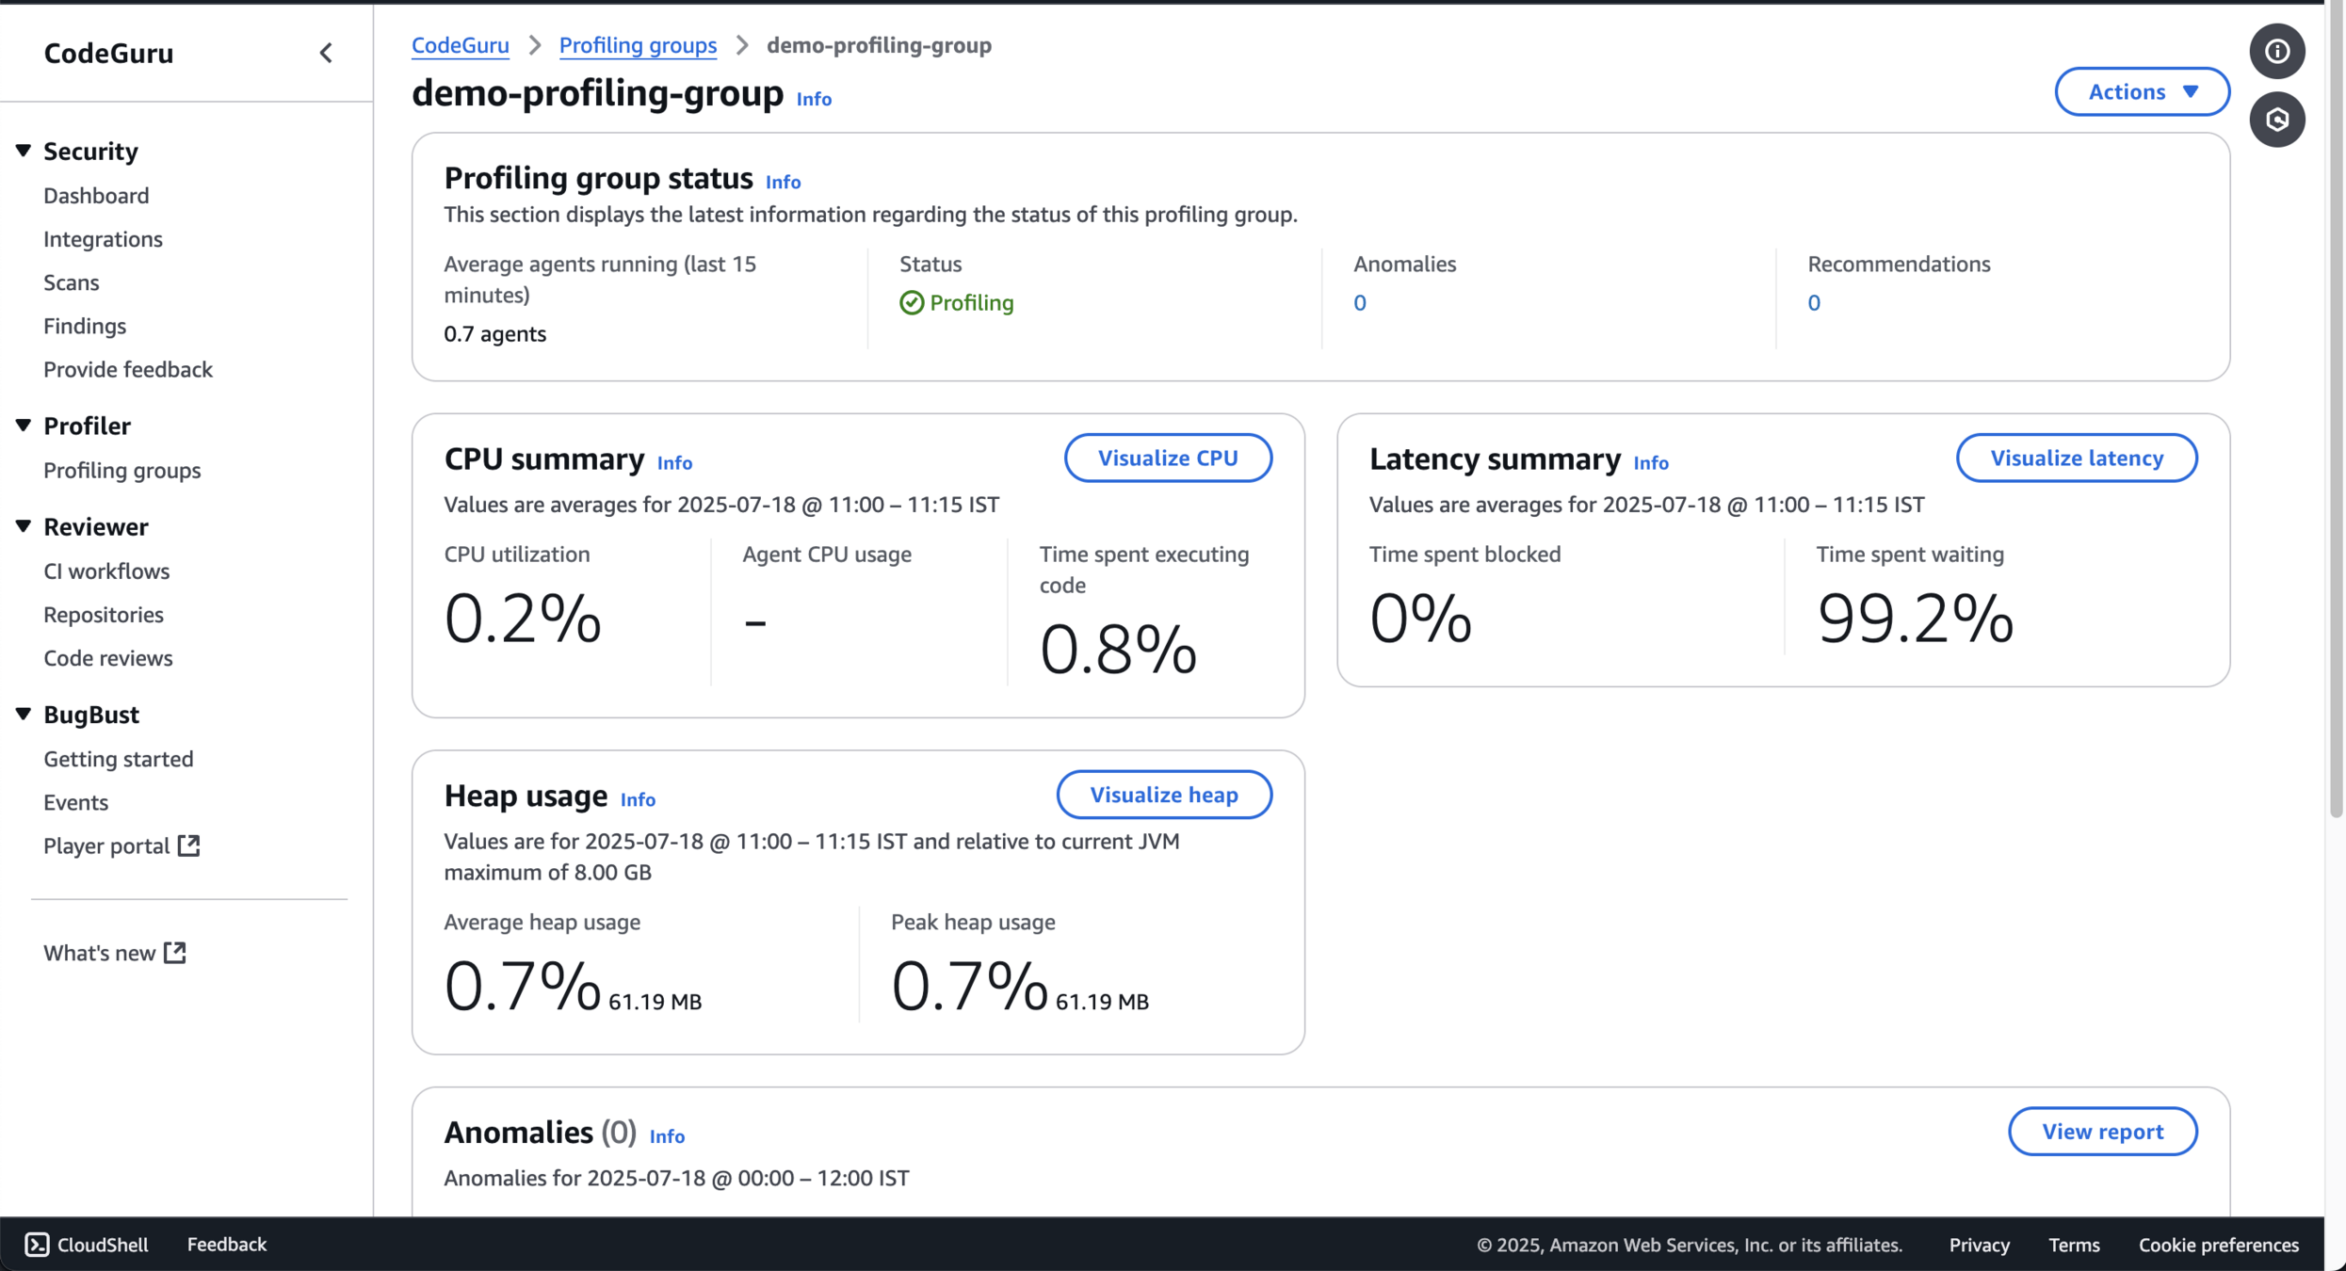Click the Anomalies count zero link

1359,302
